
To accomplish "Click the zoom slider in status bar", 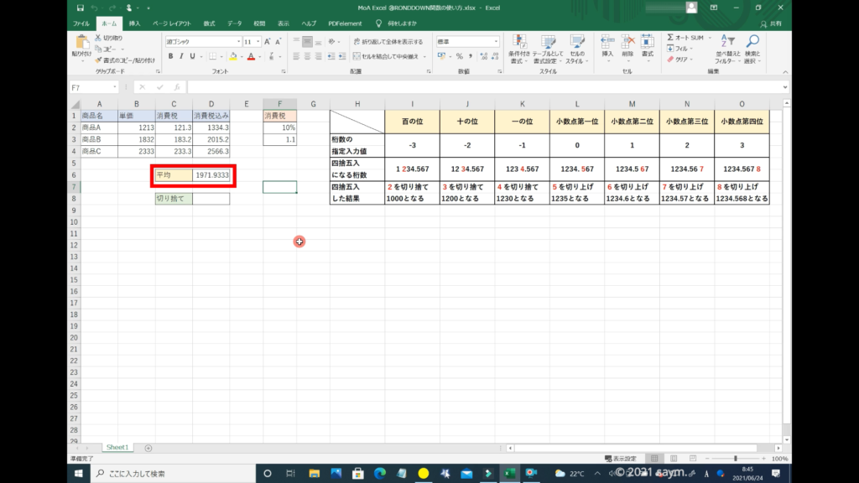I will 735,459.
